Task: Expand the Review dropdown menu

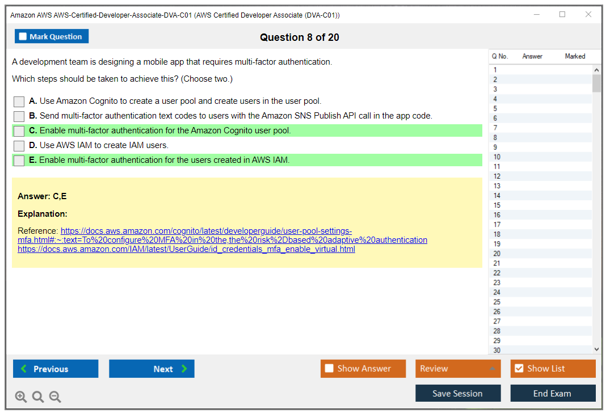Action: coord(492,369)
